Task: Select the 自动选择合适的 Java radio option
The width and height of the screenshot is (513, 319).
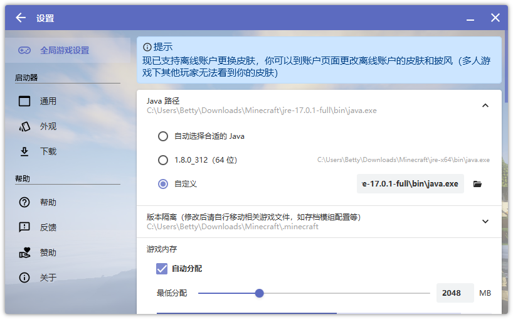Action: click(163, 136)
